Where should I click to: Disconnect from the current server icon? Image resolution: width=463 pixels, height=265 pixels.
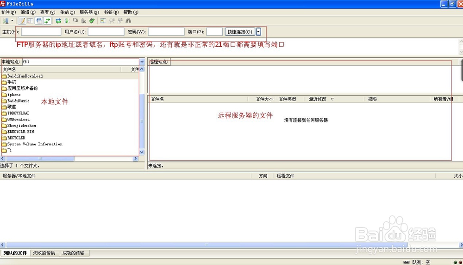tap(83, 21)
